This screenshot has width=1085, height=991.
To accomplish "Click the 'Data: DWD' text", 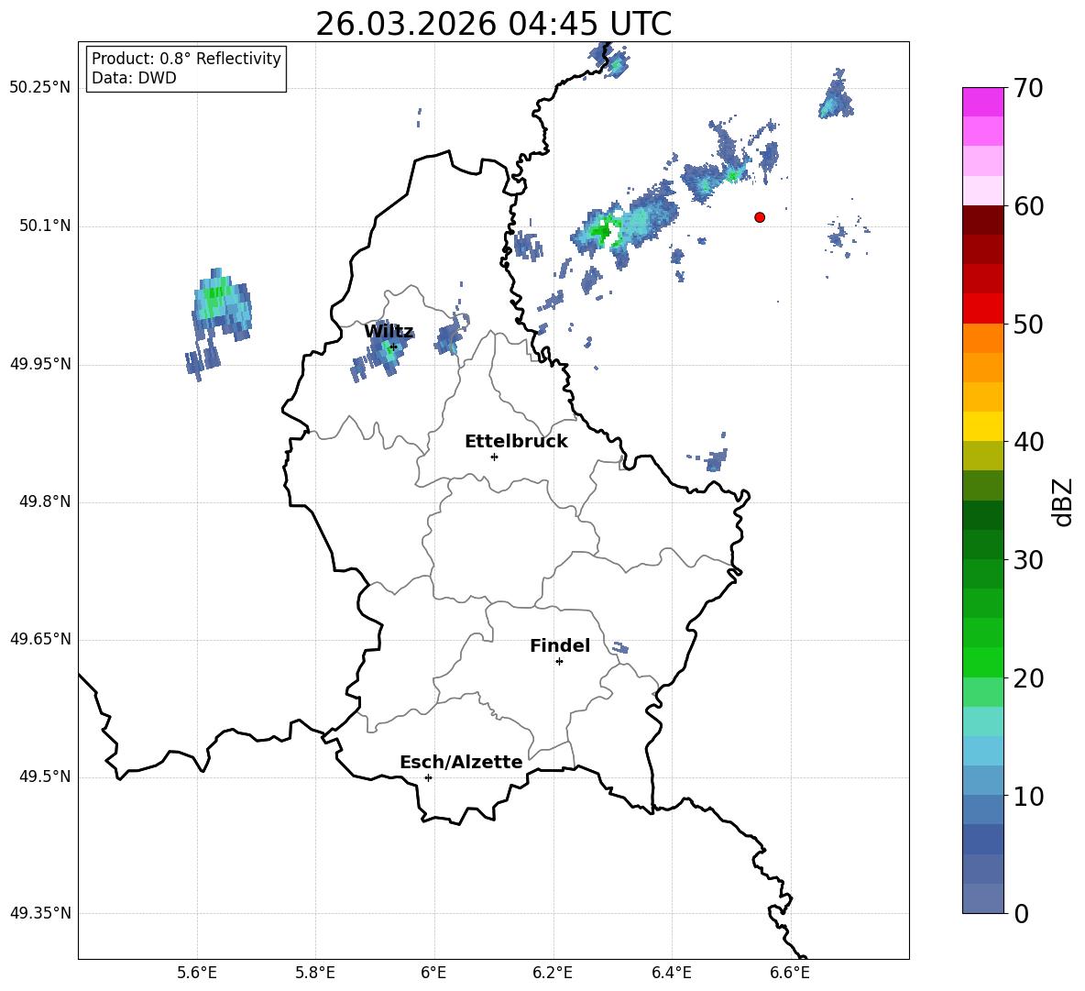I will click(x=134, y=78).
